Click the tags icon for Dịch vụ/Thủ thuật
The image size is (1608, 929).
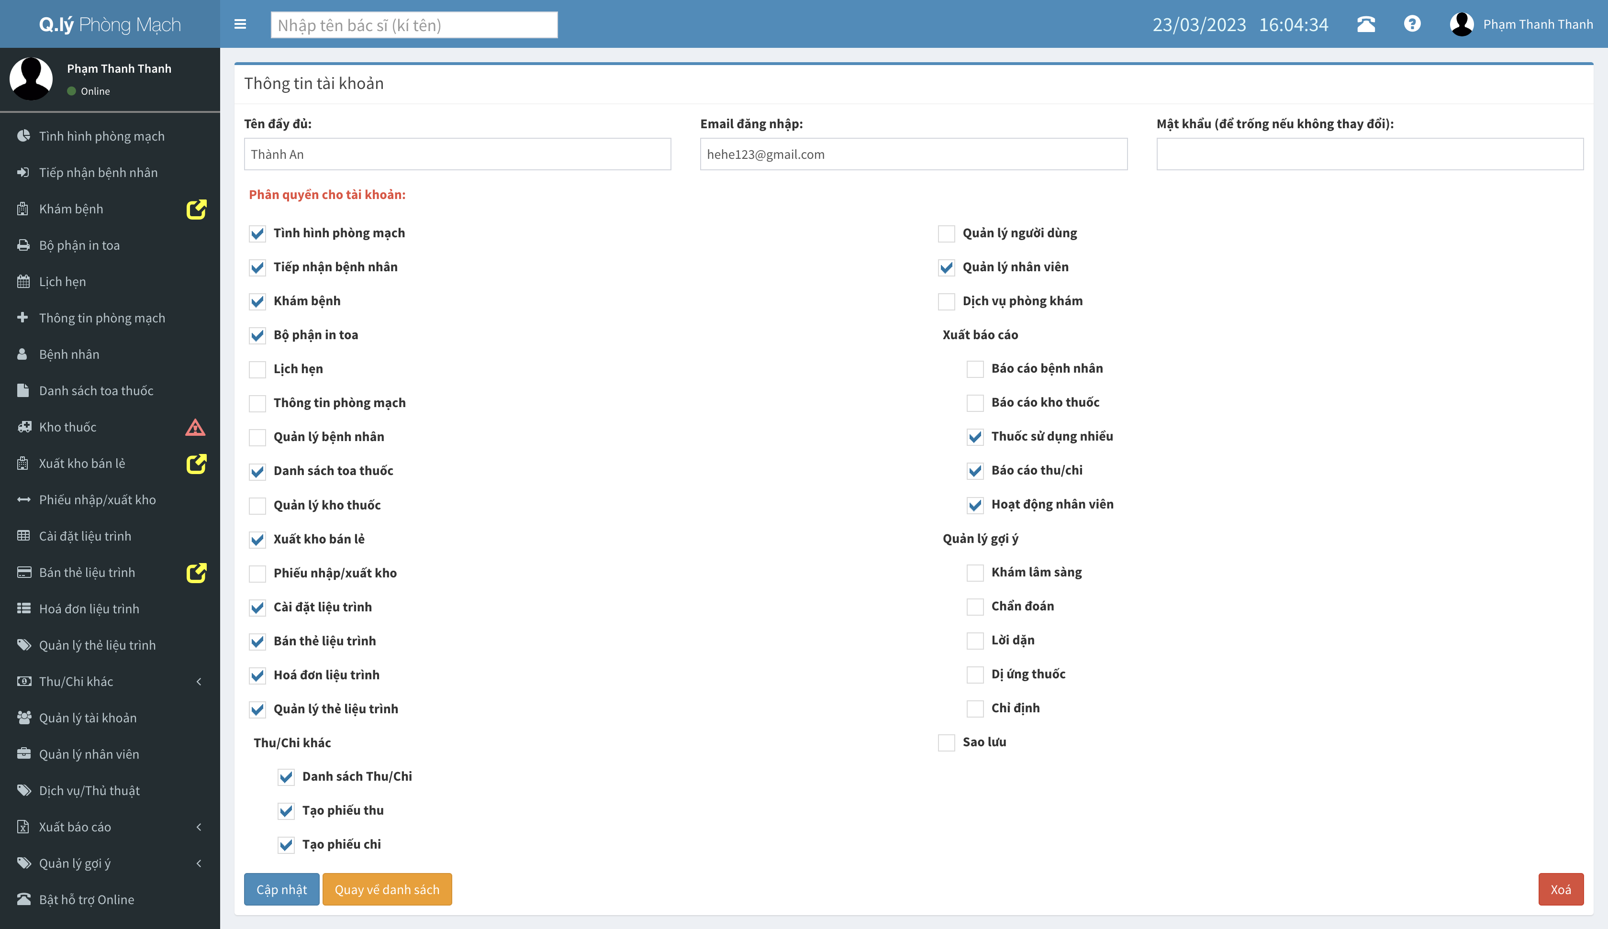point(23,791)
